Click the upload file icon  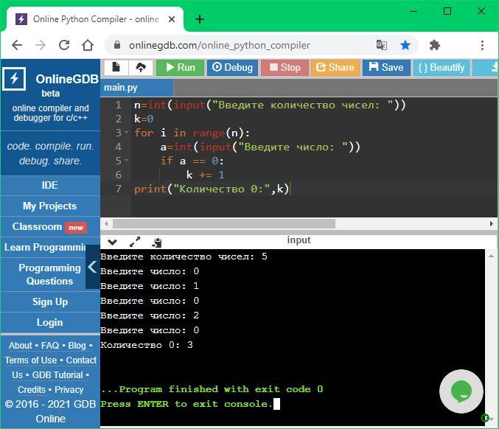[140, 67]
